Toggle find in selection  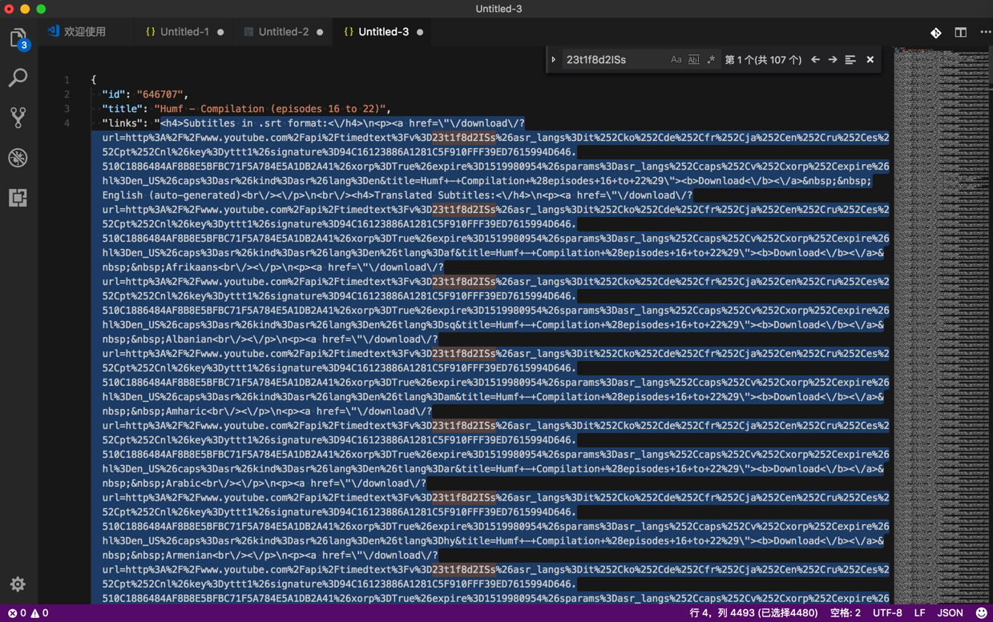(850, 60)
